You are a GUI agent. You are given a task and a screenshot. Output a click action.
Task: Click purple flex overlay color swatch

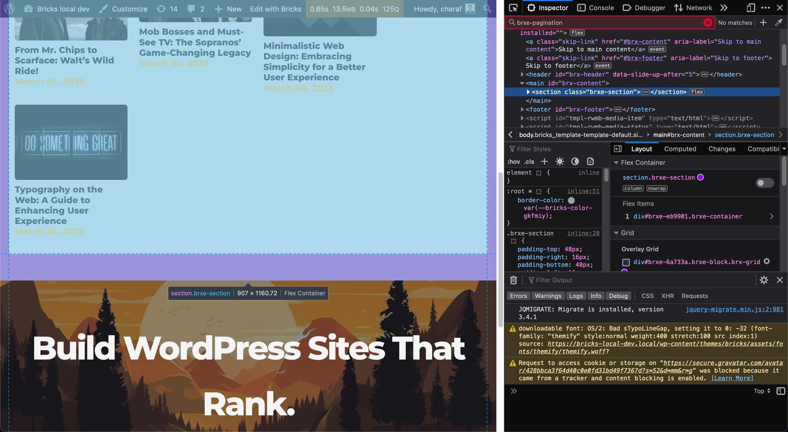(x=701, y=177)
